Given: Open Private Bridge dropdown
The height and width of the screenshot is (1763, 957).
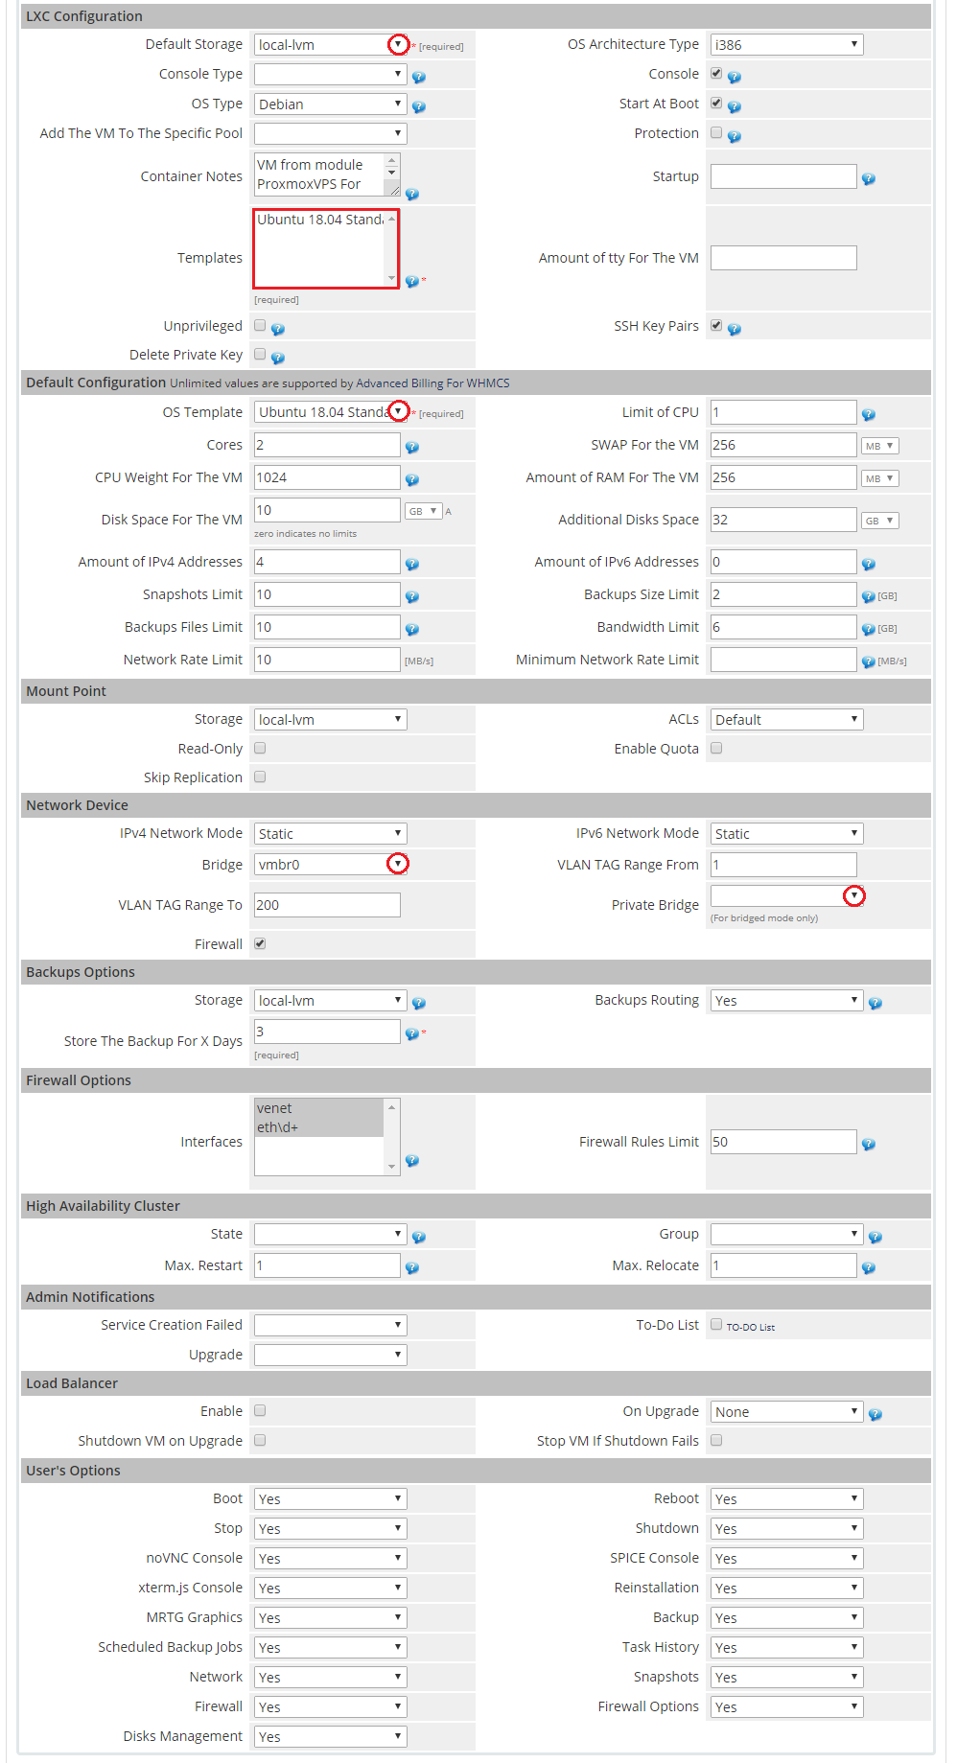Looking at the screenshot, I should coord(786,895).
